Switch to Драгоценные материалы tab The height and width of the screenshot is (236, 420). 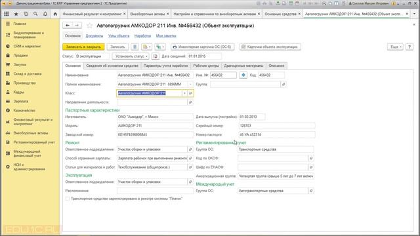pos(243,66)
